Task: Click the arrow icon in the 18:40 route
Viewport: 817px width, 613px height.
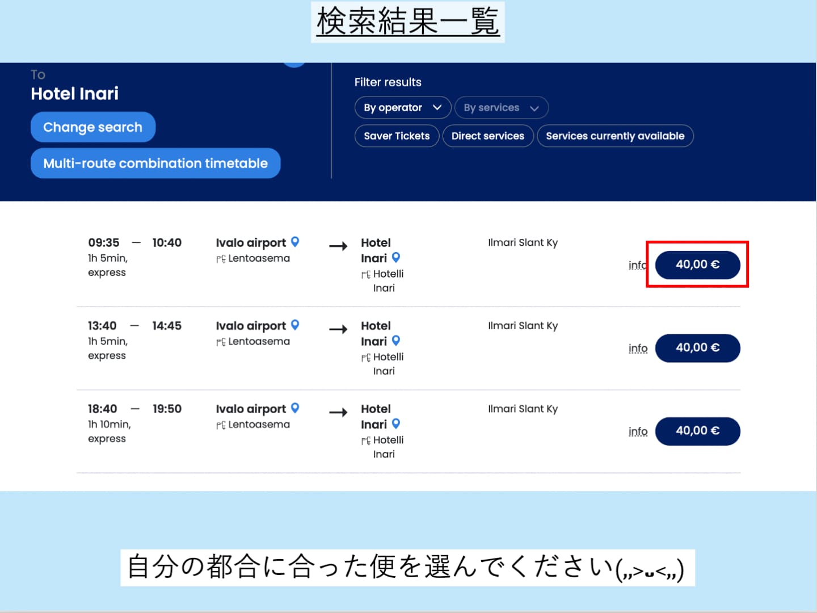Action: (338, 413)
